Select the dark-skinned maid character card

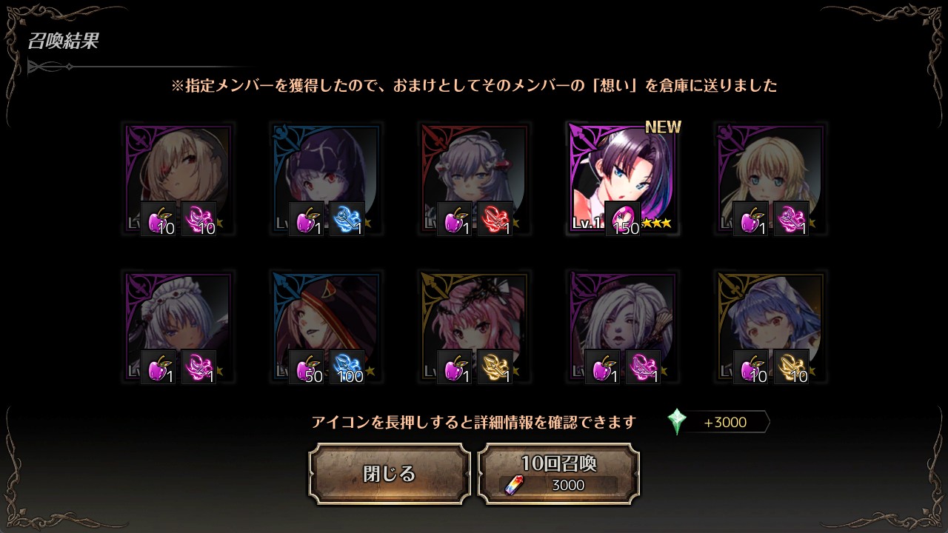click(x=178, y=327)
